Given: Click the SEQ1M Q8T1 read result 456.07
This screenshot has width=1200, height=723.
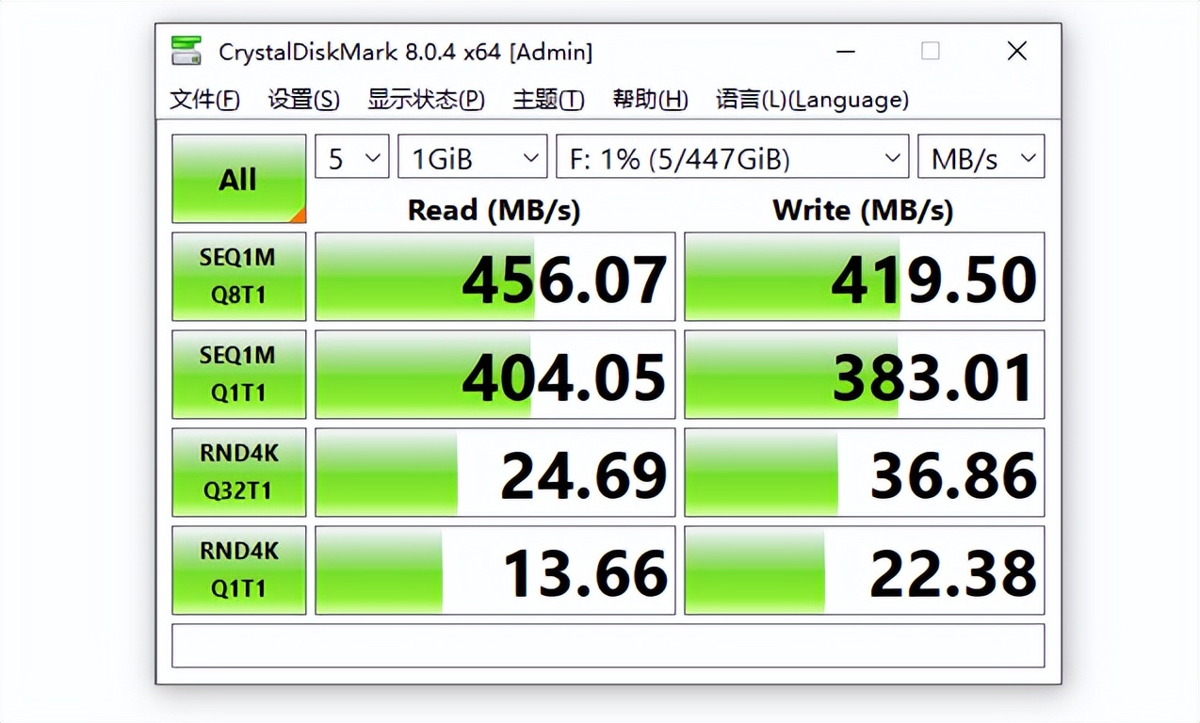Looking at the screenshot, I should [x=495, y=277].
